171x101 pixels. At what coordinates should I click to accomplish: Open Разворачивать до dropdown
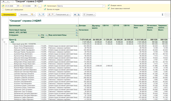63,14
